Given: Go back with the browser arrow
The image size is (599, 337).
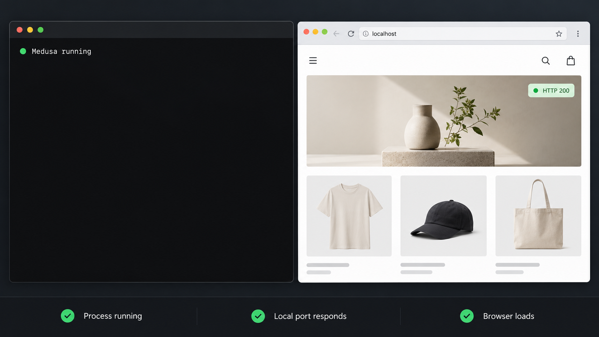Looking at the screenshot, I should 336,34.
